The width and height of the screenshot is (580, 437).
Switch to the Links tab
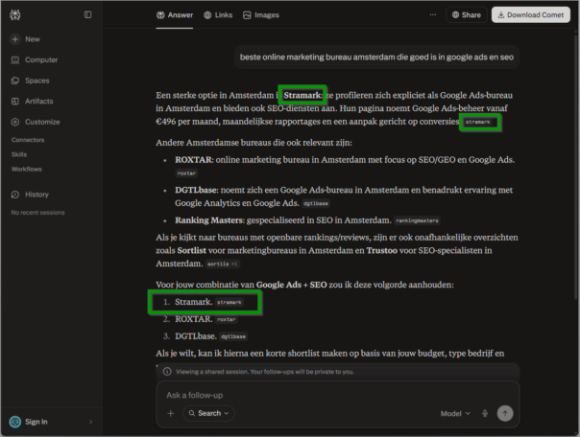pyautogui.click(x=218, y=15)
